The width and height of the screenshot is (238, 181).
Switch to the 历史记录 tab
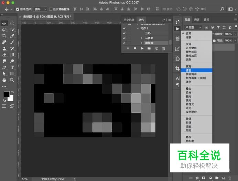129,20
